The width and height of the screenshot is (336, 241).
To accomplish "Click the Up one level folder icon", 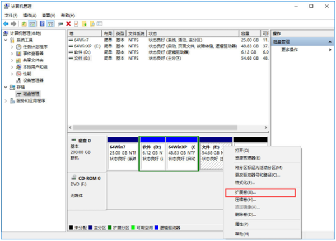I will (24, 24).
